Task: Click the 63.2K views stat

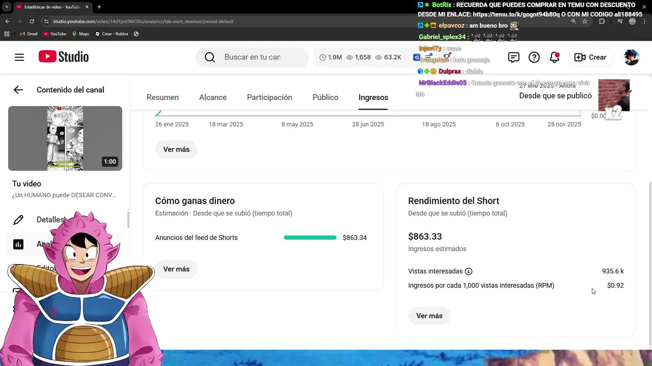Action: point(388,57)
